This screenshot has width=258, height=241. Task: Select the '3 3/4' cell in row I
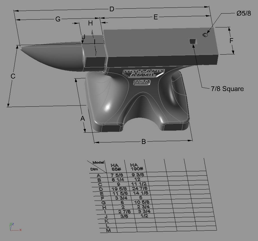[x=144, y=211]
